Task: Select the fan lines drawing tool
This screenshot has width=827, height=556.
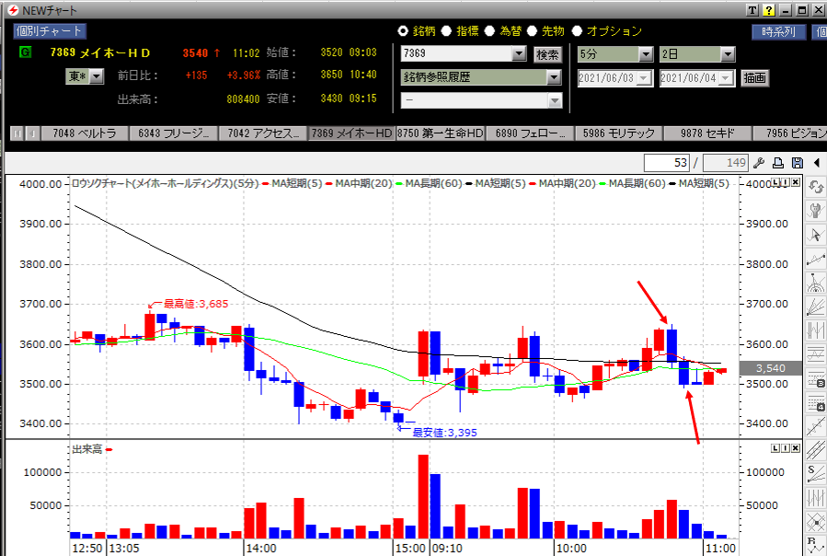Action: (x=816, y=307)
